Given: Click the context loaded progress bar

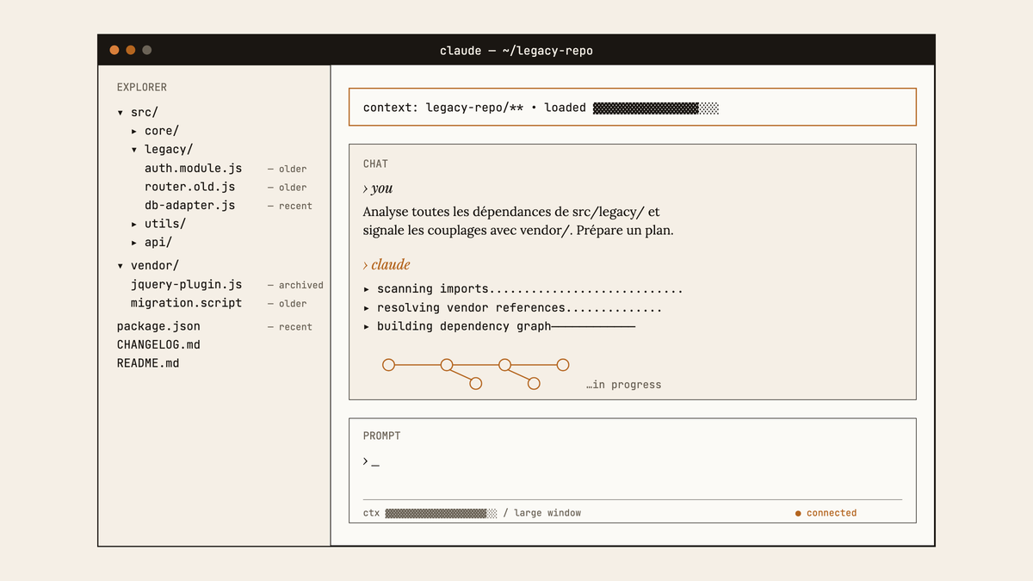Looking at the screenshot, I should click(x=656, y=108).
